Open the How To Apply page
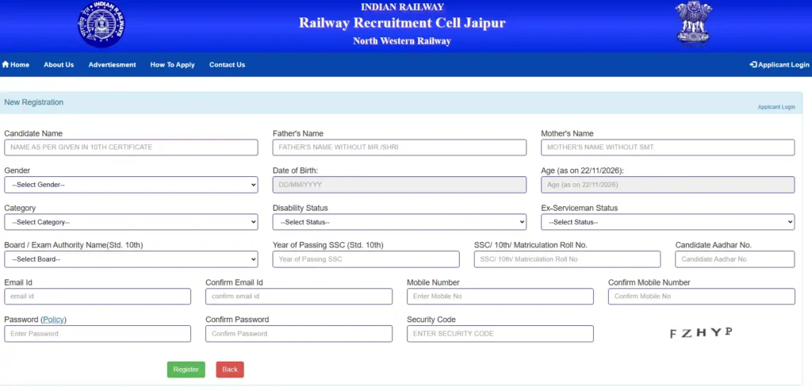Image resolution: width=812 pixels, height=391 pixels. tap(172, 65)
